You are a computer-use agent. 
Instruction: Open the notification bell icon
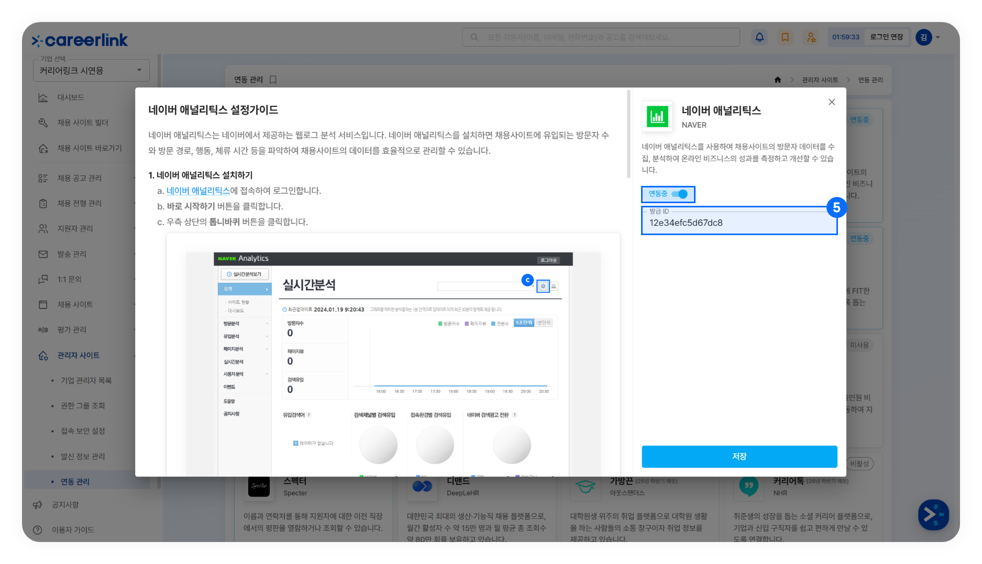point(759,37)
